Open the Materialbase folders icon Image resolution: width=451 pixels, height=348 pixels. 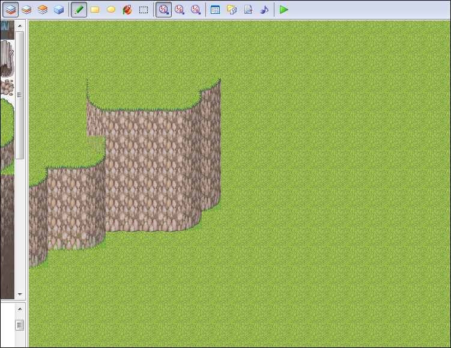pyautogui.click(x=232, y=10)
